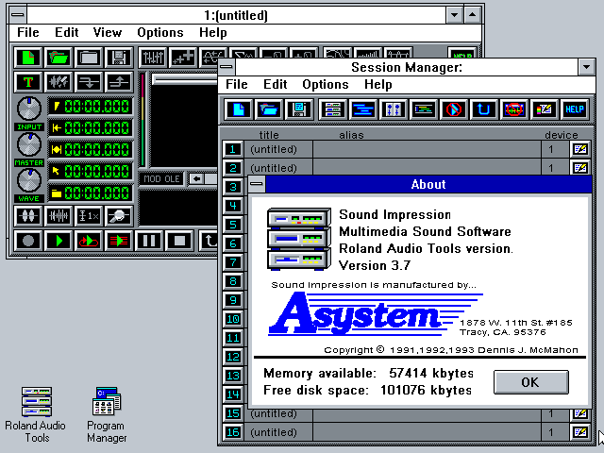Click the loop play button
The image size is (604, 453).
pos(89,242)
